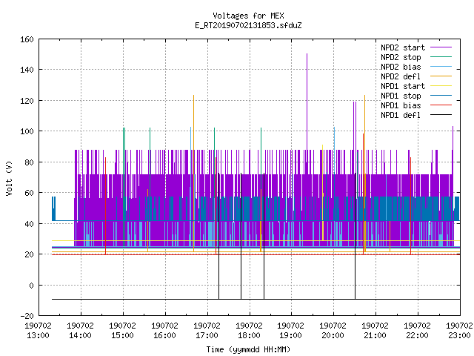
Task: Click the x-axis tick label 17:00
Action: (207, 335)
